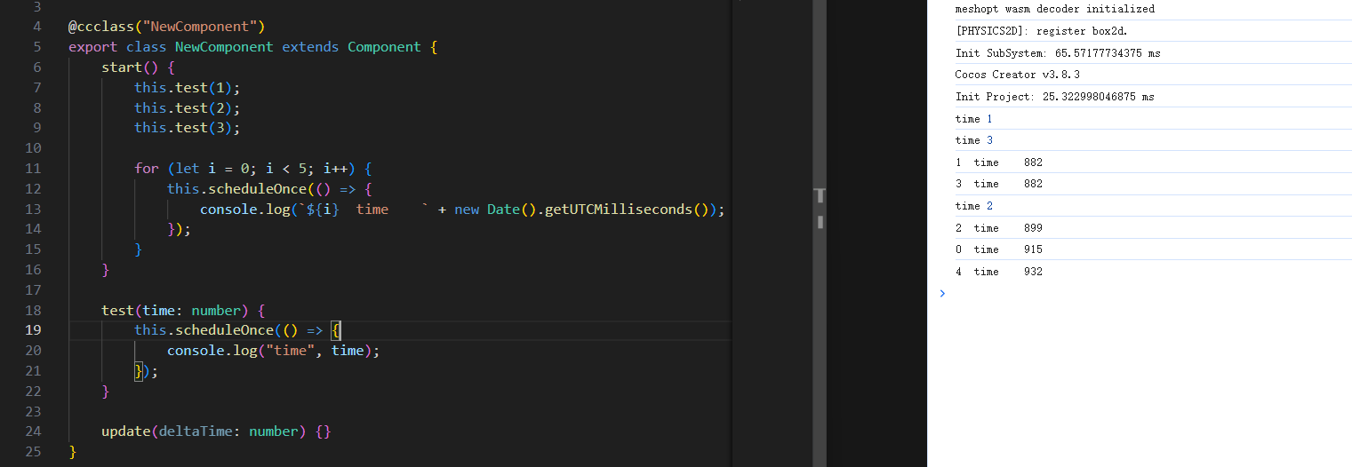The image size is (1352, 467).
Task: Click line number 12 in the gutter
Action: tap(34, 188)
